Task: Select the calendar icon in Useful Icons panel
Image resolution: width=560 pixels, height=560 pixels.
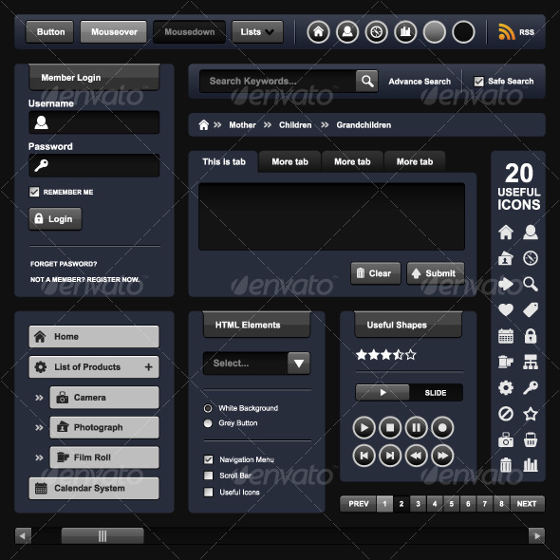Action: [x=506, y=336]
